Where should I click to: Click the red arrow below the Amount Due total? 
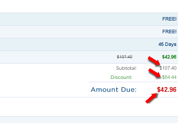tap(151, 98)
